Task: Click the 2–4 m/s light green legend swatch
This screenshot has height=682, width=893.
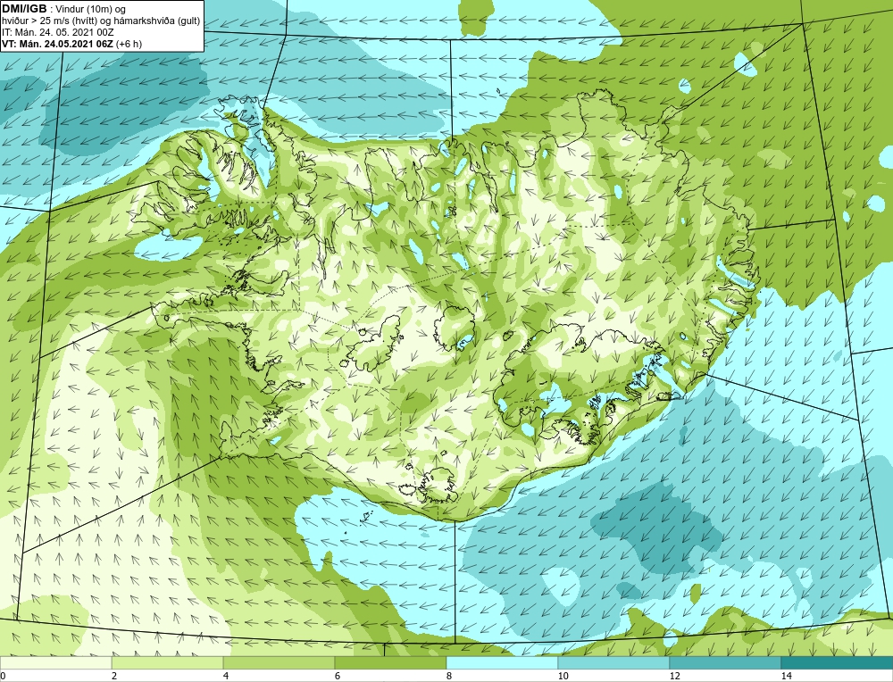Action: click(168, 662)
